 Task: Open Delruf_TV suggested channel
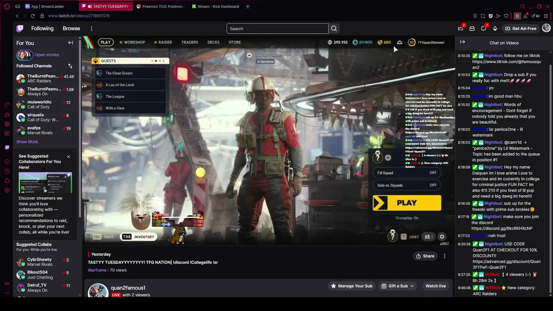point(45,288)
